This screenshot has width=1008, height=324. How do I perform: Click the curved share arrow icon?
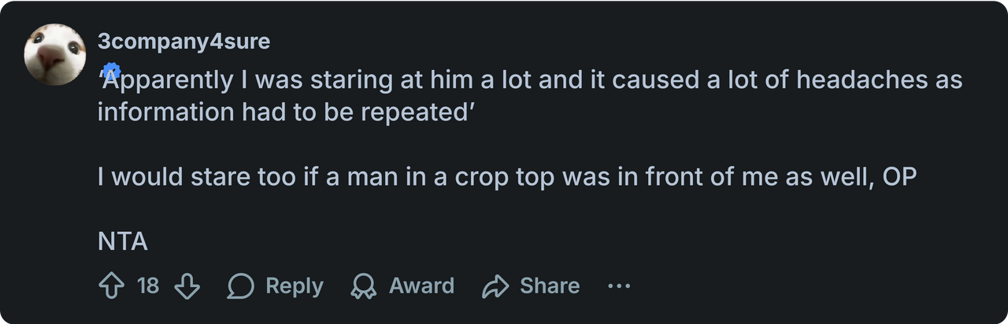click(x=495, y=285)
